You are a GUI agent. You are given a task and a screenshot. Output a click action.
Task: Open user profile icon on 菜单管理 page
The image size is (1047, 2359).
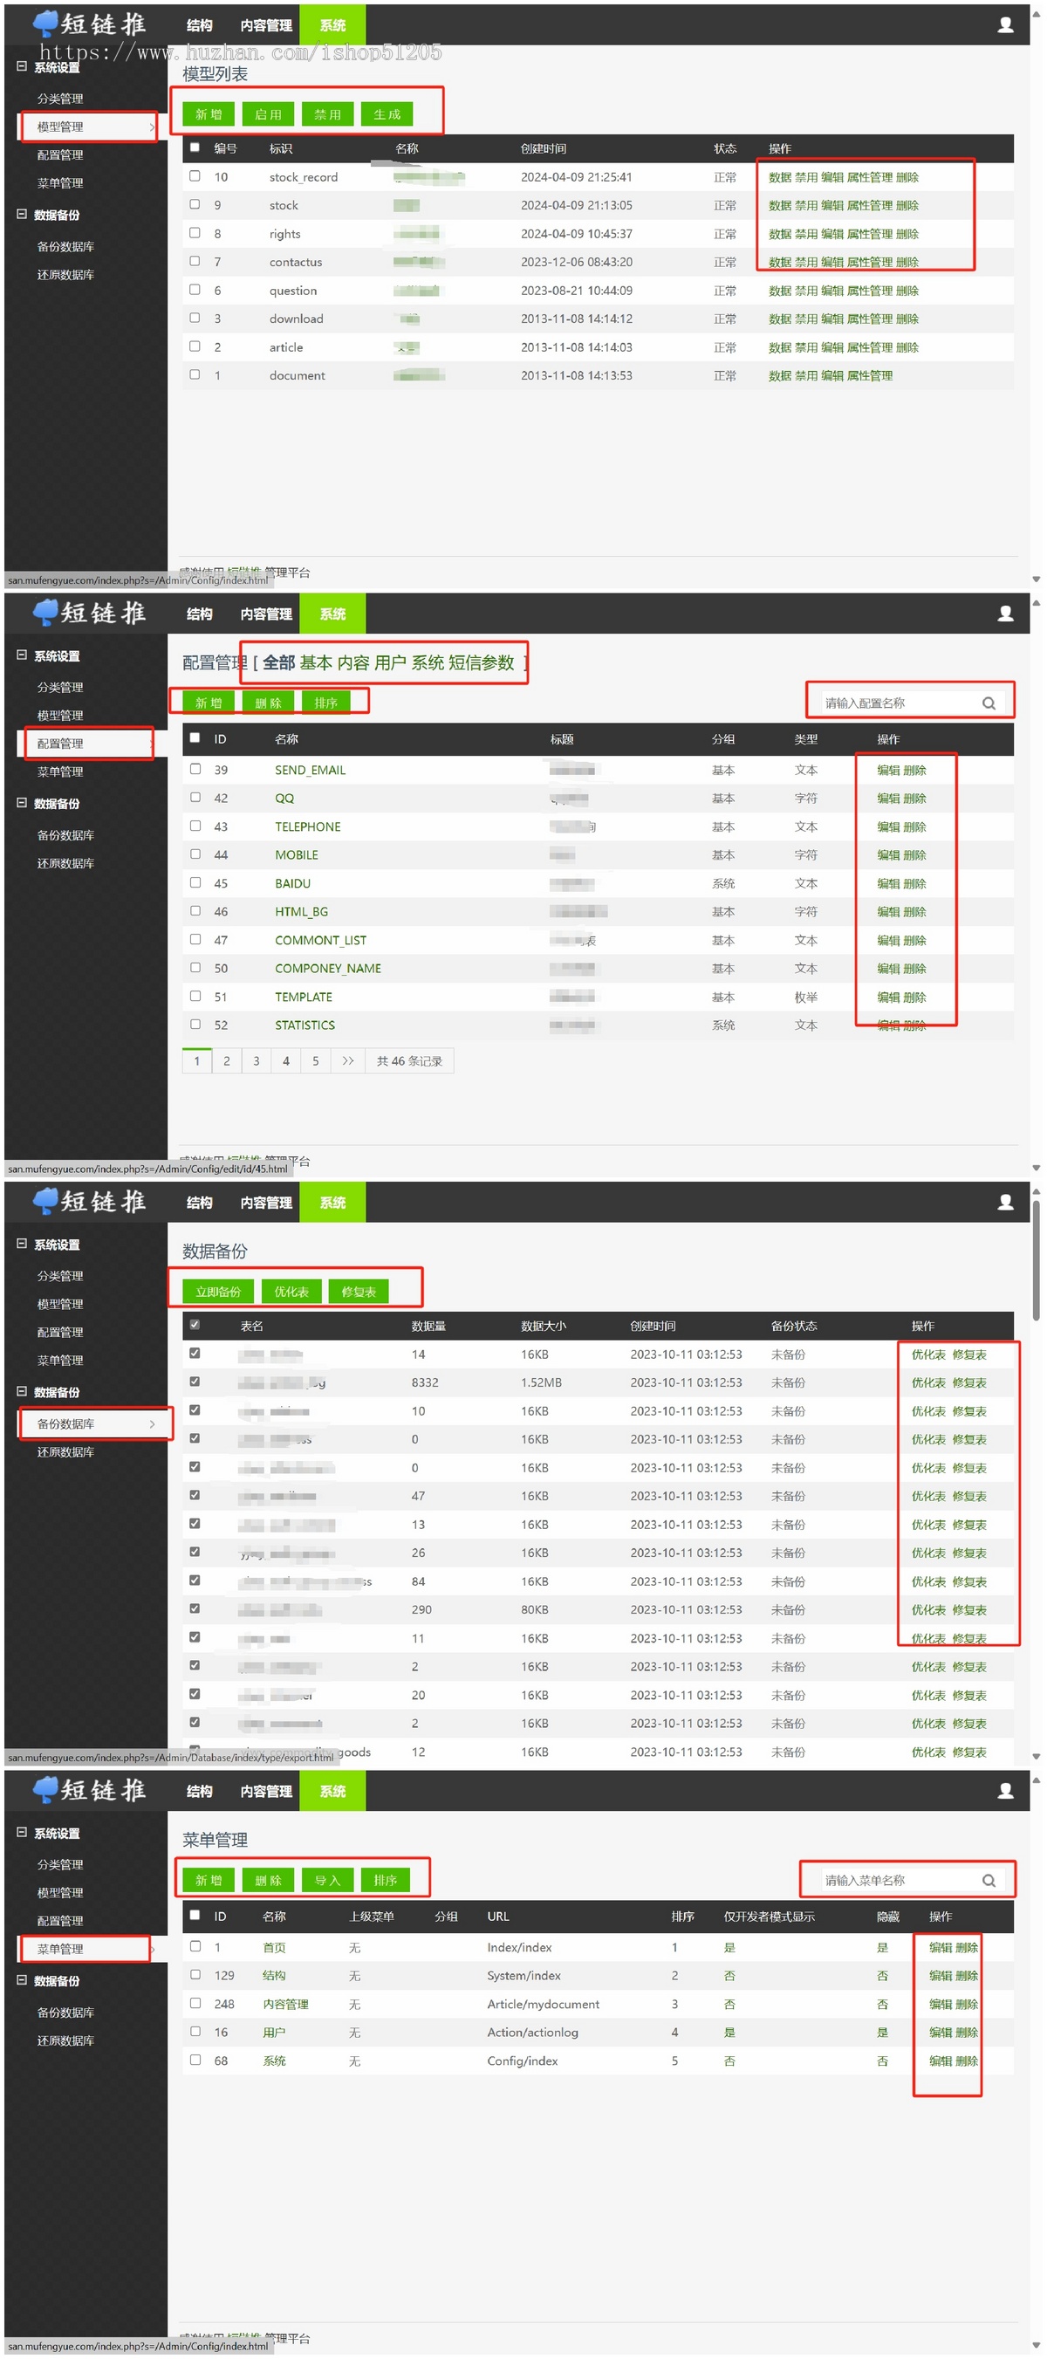pos(1004,1791)
